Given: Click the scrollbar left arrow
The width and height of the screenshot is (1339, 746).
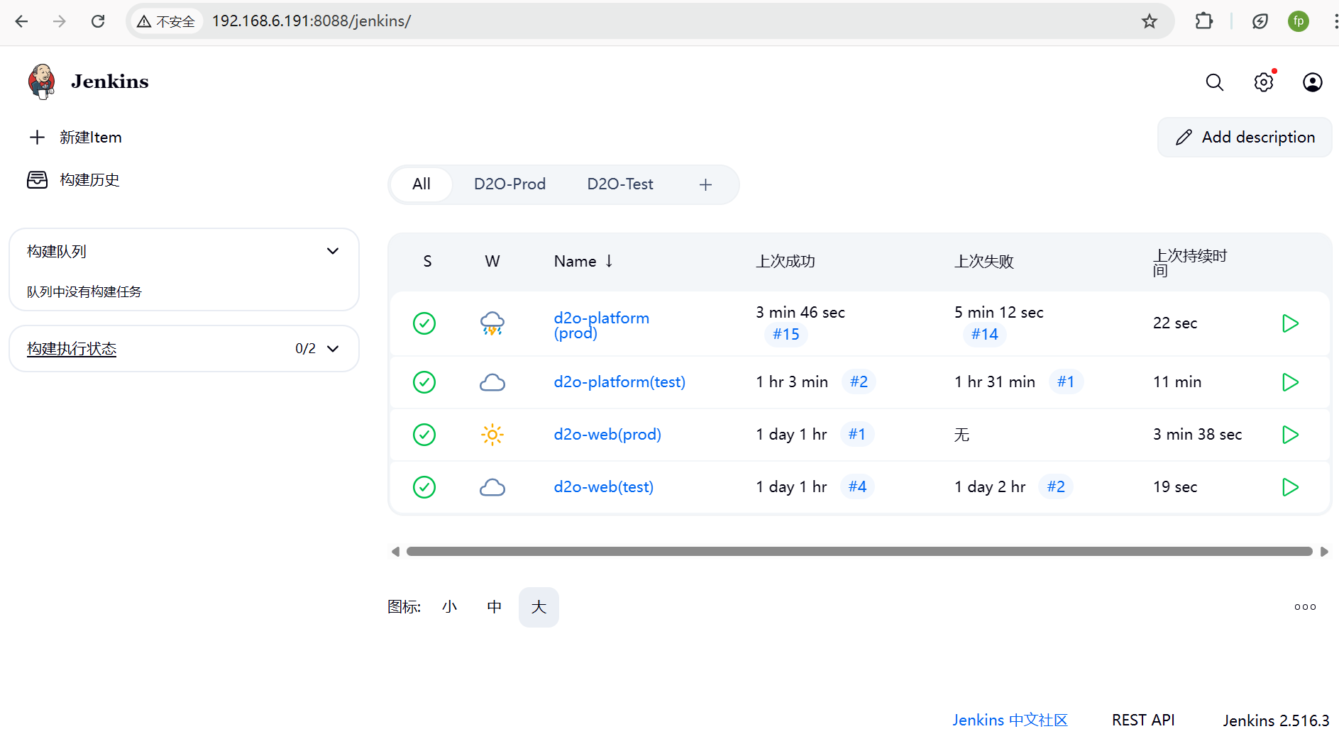Looking at the screenshot, I should pyautogui.click(x=395, y=552).
